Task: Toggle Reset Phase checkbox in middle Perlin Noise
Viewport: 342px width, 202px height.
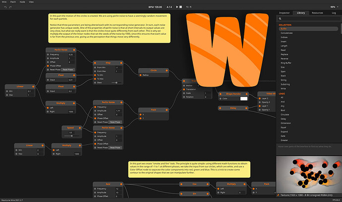Action: [x=95, y=122]
